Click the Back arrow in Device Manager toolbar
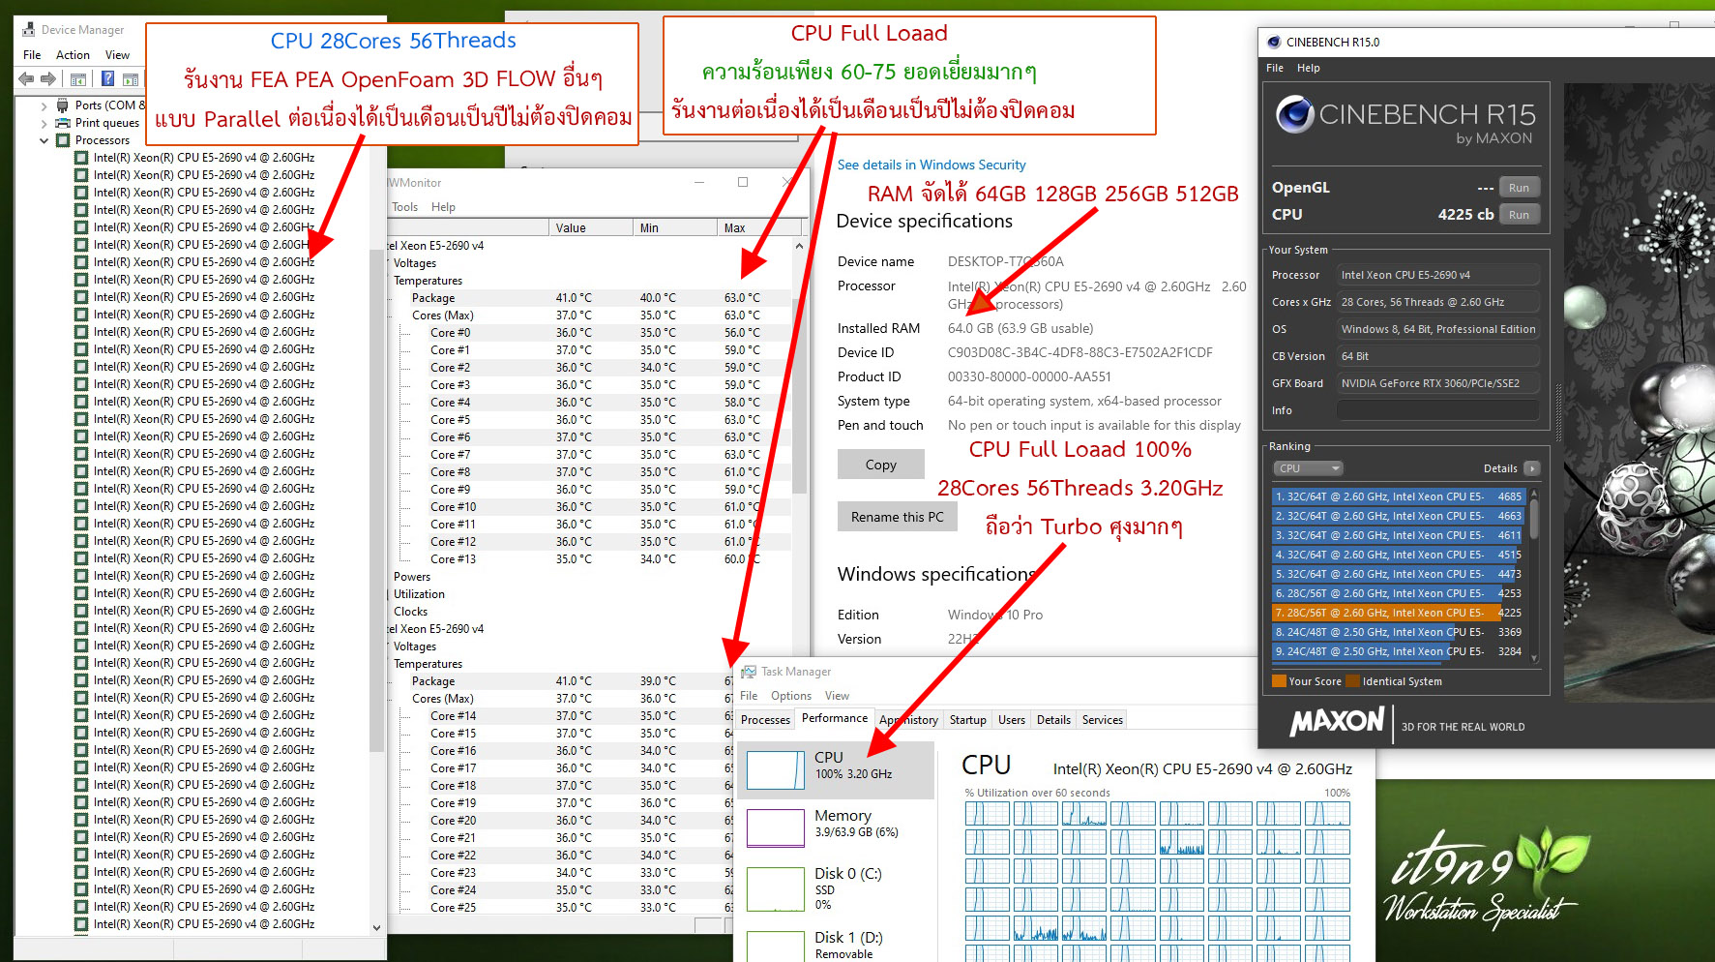 point(26,79)
